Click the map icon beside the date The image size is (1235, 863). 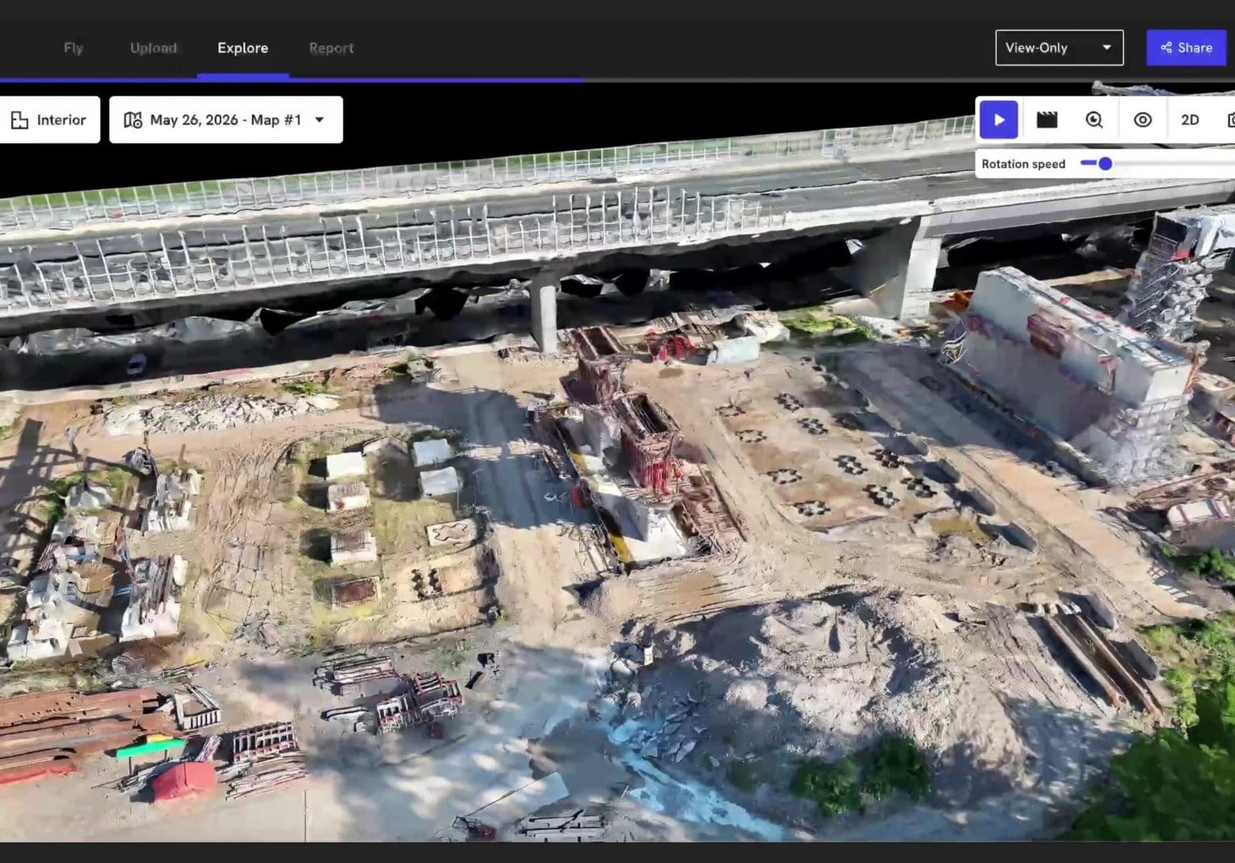(133, 120)
